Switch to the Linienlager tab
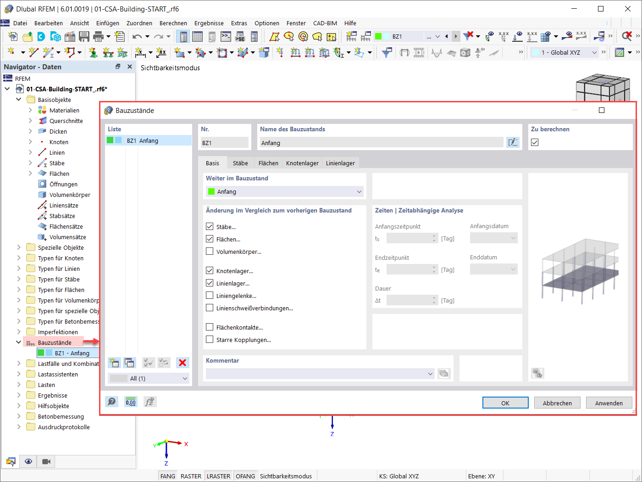The height and width of the screenshot is (482, 642). (x=340, y=163)
